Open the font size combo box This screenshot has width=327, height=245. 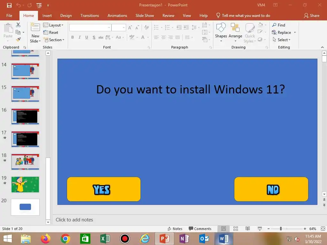(x=118, y=27)
